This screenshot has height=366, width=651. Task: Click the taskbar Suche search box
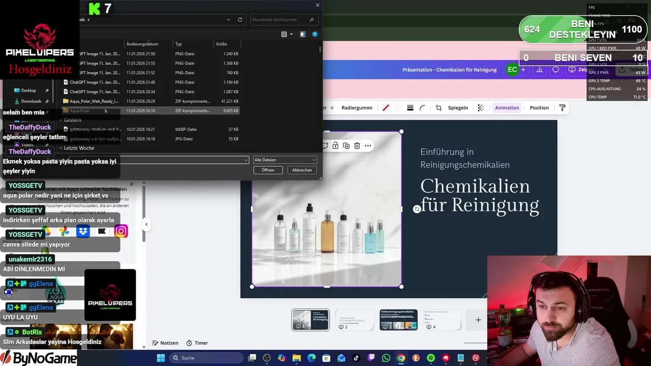(x=206, y=358)
